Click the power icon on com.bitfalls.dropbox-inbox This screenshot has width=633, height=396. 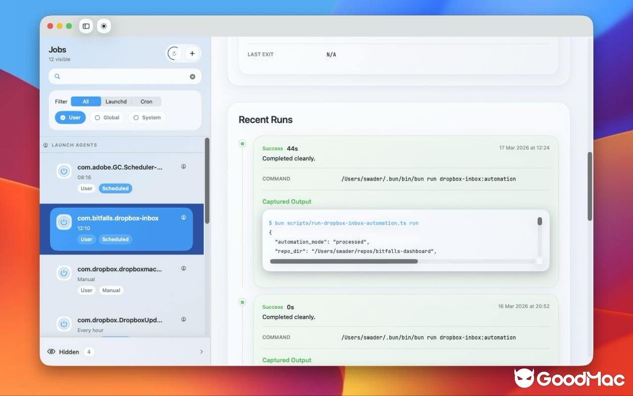click(x=64, y=222)
